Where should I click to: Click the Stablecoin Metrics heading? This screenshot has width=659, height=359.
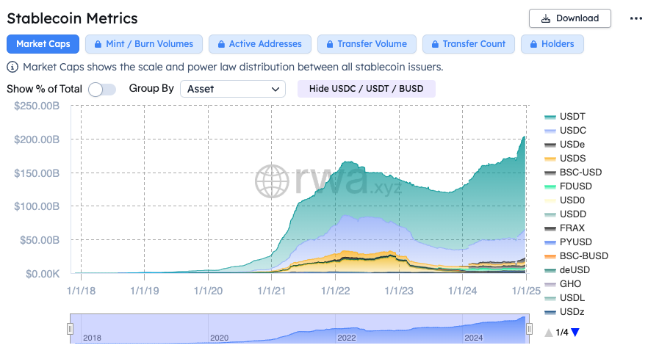[72, 18]
